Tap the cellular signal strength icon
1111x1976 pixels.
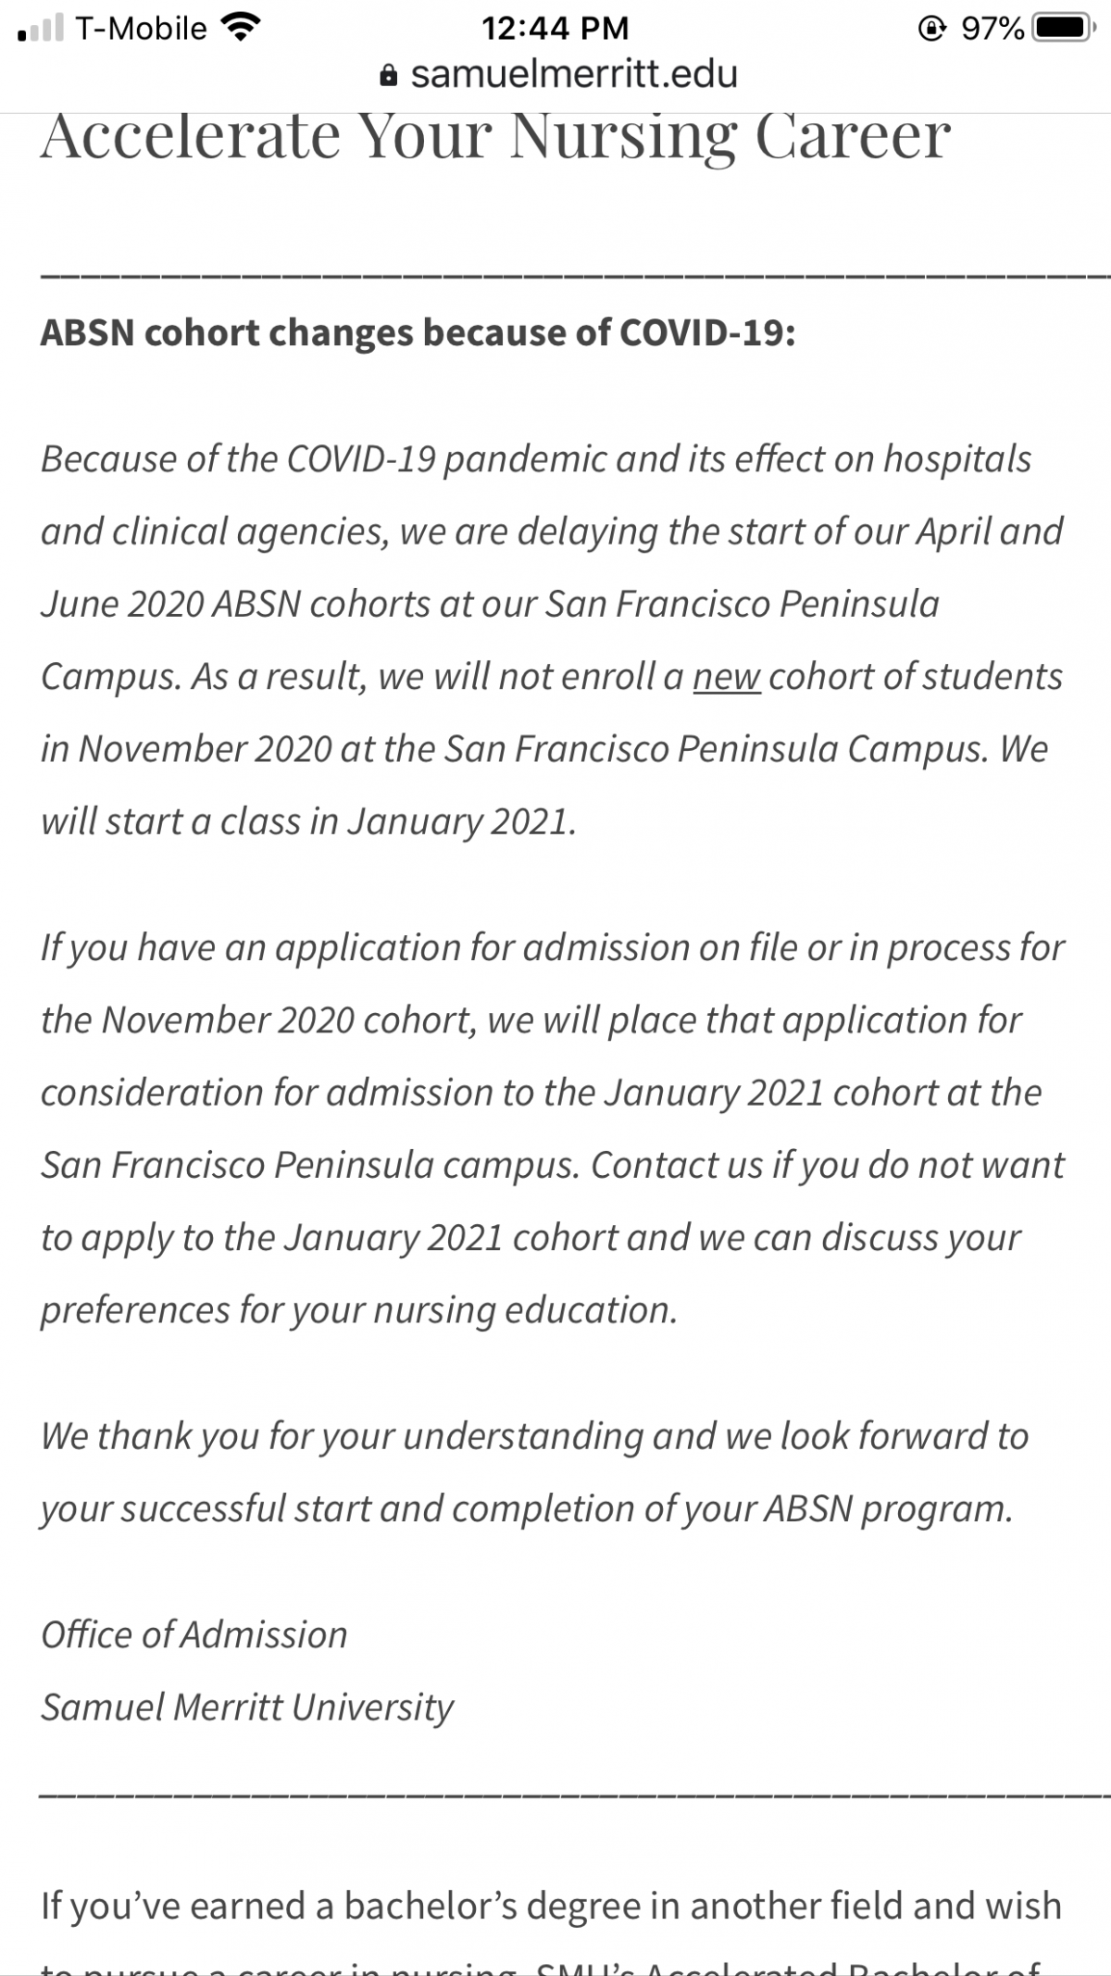(x=41, y=28)
